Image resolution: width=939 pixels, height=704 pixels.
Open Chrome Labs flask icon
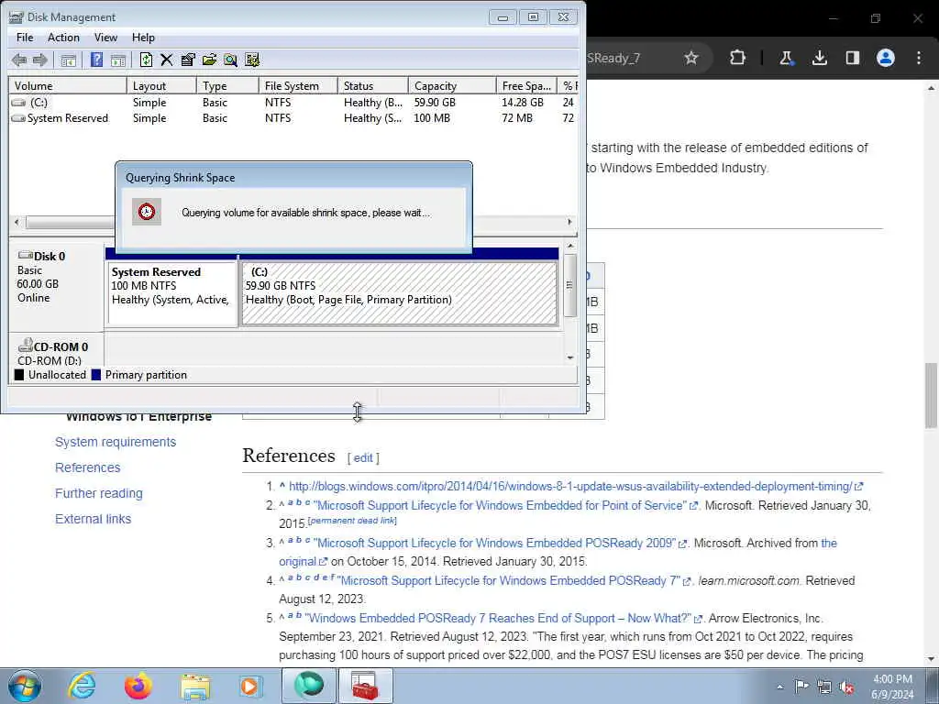pos(786,58)
